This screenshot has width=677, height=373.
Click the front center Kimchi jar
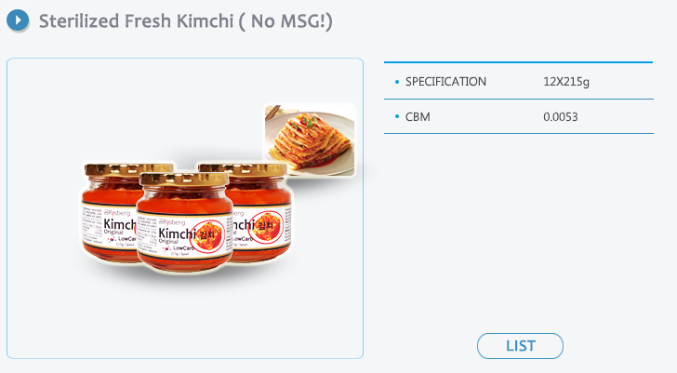(185, 221)
